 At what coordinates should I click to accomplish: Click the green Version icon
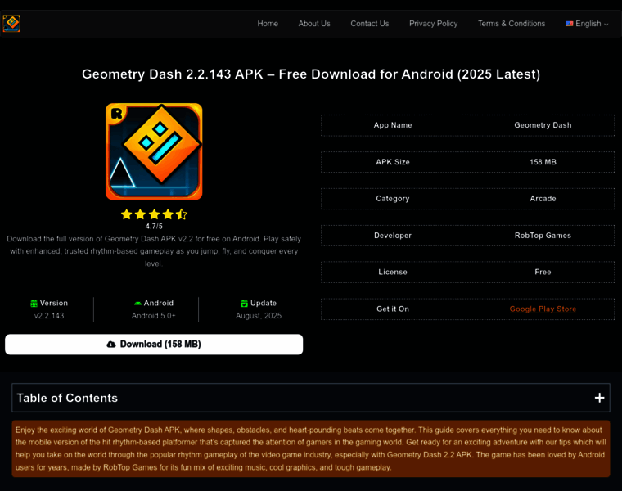[x=34, y=304]
